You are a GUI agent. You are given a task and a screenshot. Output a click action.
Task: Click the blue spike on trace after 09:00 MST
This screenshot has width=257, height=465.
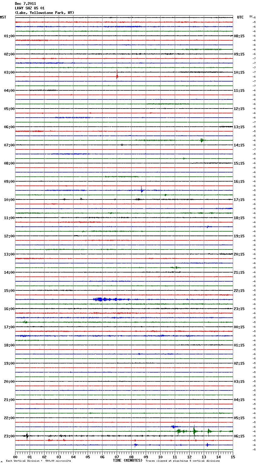pyautogui.click(x=142, y=190)
